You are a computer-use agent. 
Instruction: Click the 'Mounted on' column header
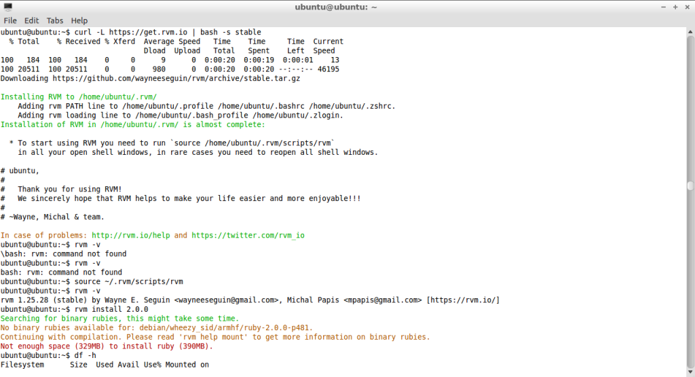pyautogui.click(x=187, y=365)
